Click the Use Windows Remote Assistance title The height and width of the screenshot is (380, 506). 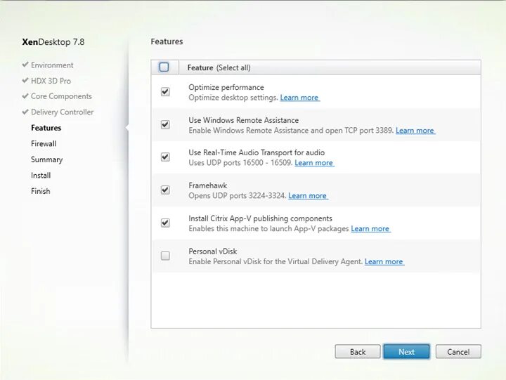click(x=244, y=120)
